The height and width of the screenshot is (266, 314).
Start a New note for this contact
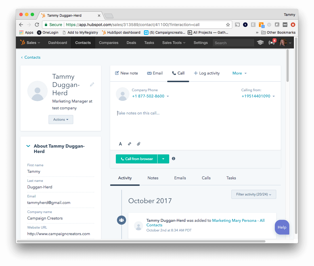(126, 73)
